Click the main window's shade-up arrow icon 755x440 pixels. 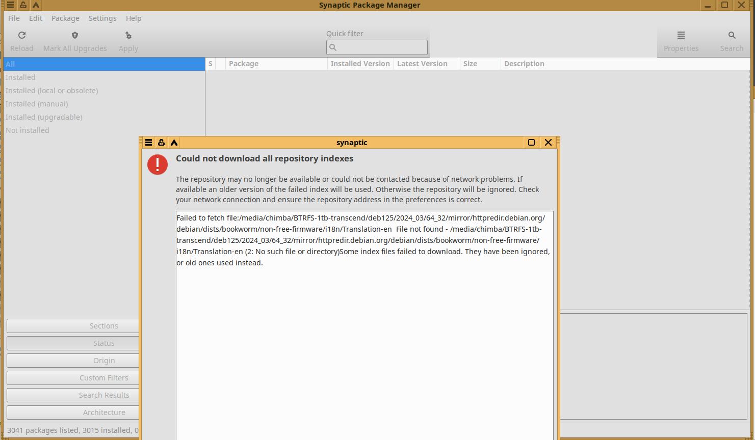click(36, 5)
